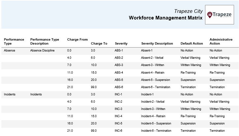Click the INC-5 severity code
The image size is (239, 136).
tap(118, 123)
